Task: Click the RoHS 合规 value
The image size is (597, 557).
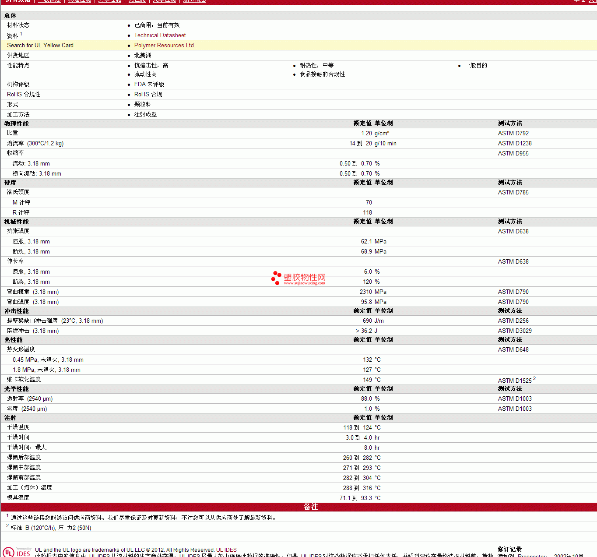Action: tap(148, 95)
